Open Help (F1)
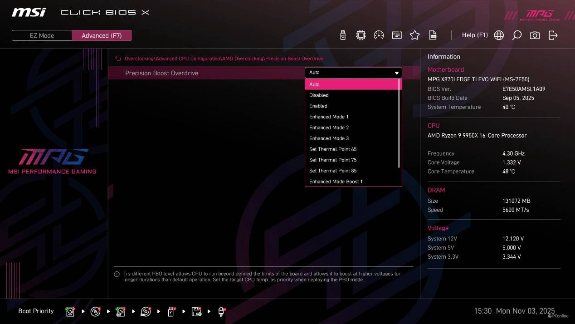Image resolution: width=575 pixels, height=324 pixels. click(x=474, y=35)
